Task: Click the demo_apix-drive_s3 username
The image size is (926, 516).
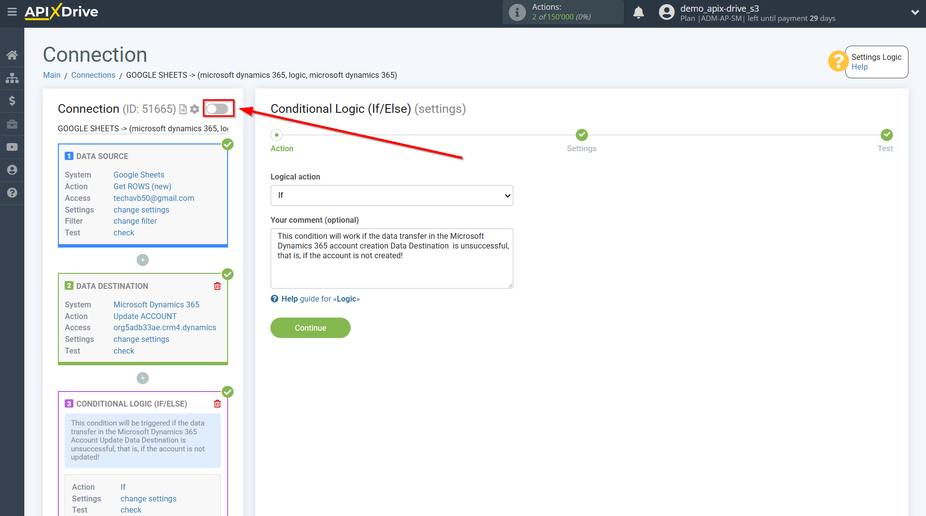Action: (x=719, y=8)
